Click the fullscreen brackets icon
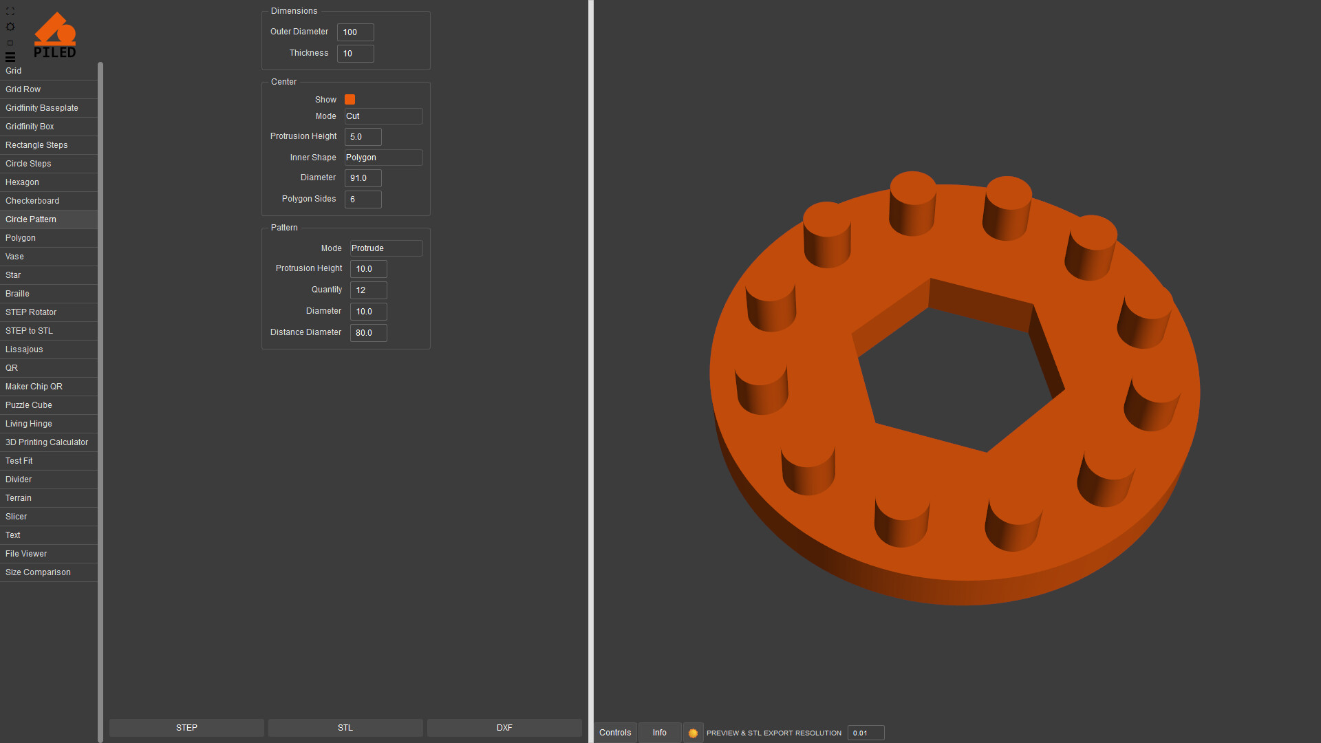Viewport: 1321px width, 743px height. coord(10,11)
